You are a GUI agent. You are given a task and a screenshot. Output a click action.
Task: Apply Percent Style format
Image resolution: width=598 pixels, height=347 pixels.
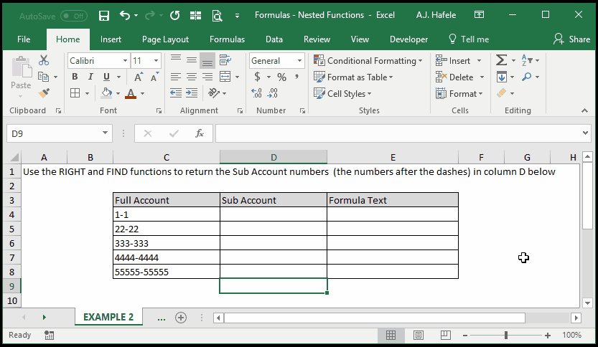pyautogui.click(x=282, y=77)
